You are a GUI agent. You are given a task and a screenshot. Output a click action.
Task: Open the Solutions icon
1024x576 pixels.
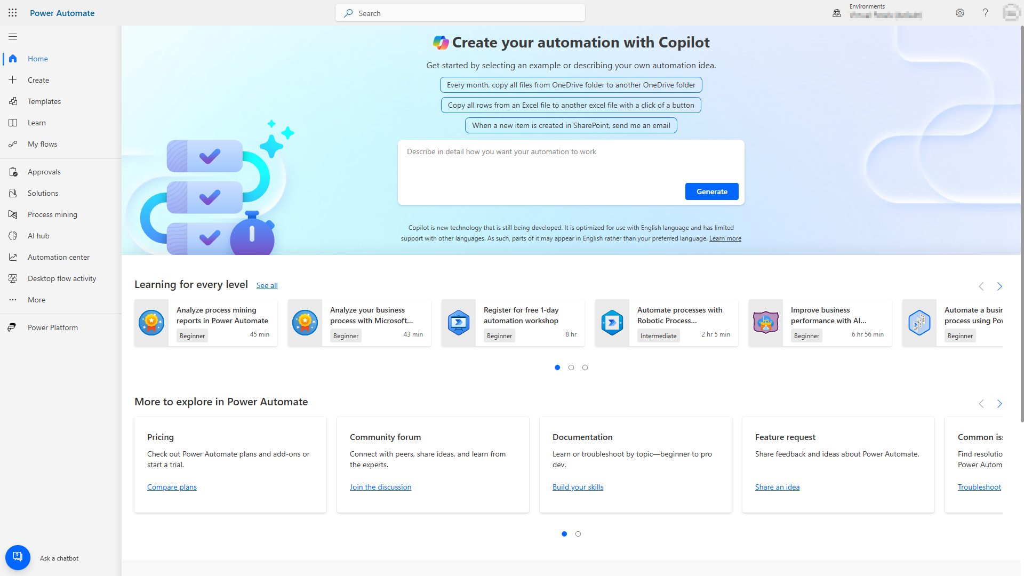[13, 193]
